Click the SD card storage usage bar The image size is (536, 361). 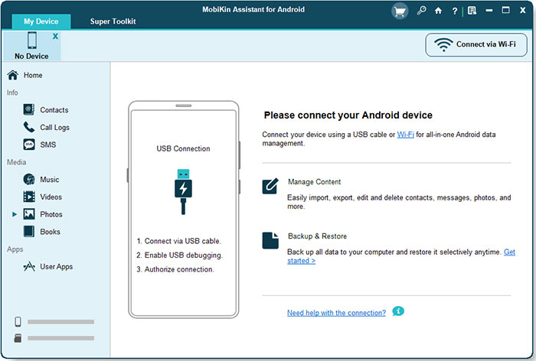click(60, 338)
